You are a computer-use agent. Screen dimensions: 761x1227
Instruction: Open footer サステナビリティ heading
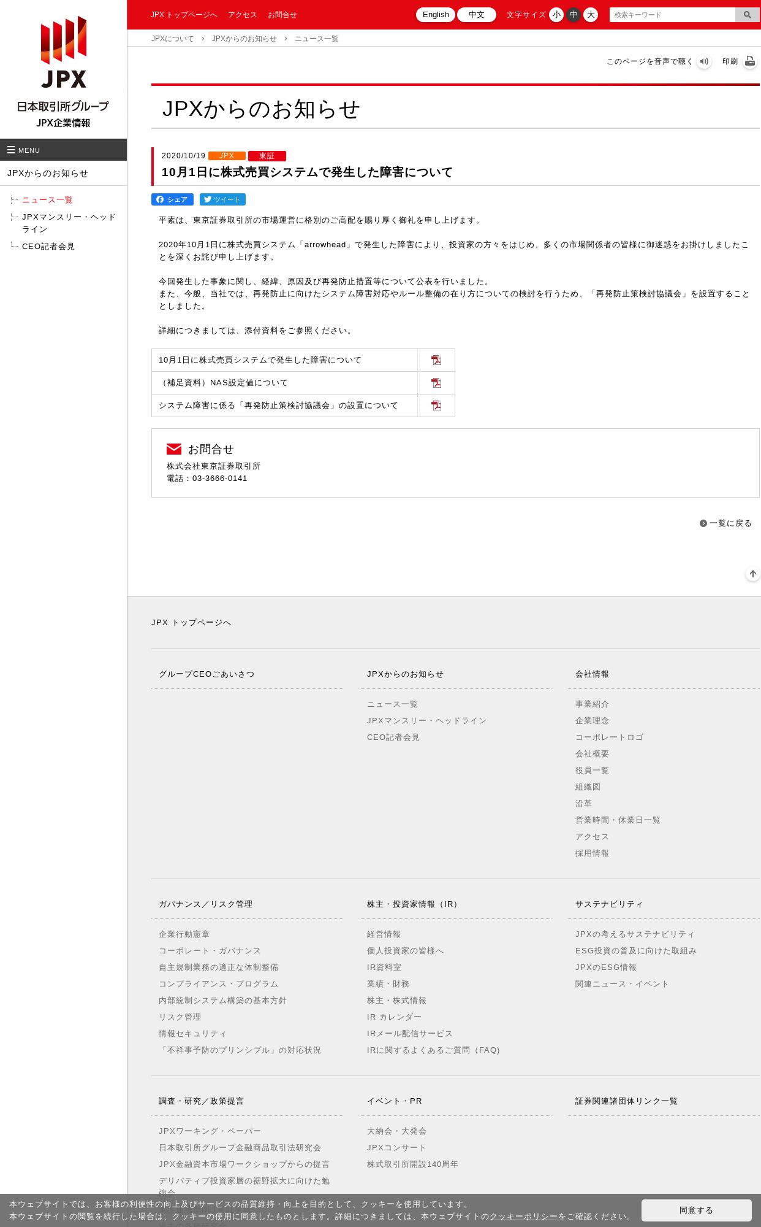609,904
